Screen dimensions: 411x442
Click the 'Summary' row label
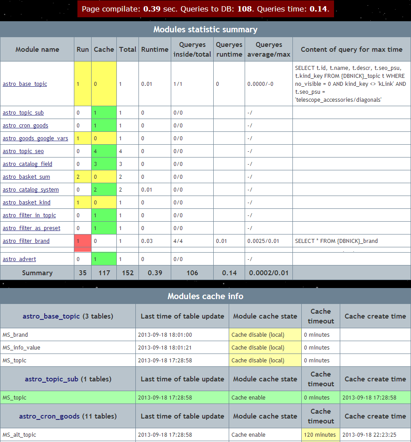(x=37, y=273)
